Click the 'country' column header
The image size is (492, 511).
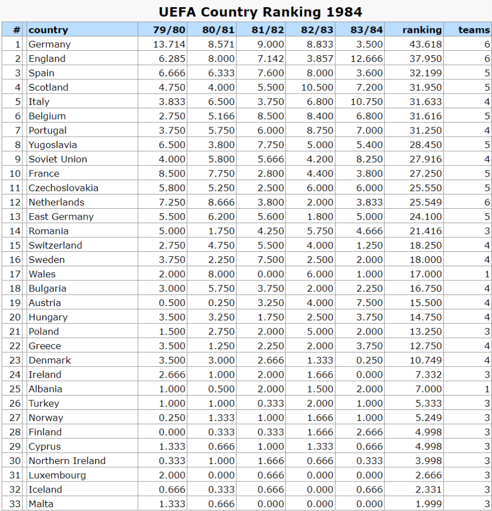pos(48,30)
